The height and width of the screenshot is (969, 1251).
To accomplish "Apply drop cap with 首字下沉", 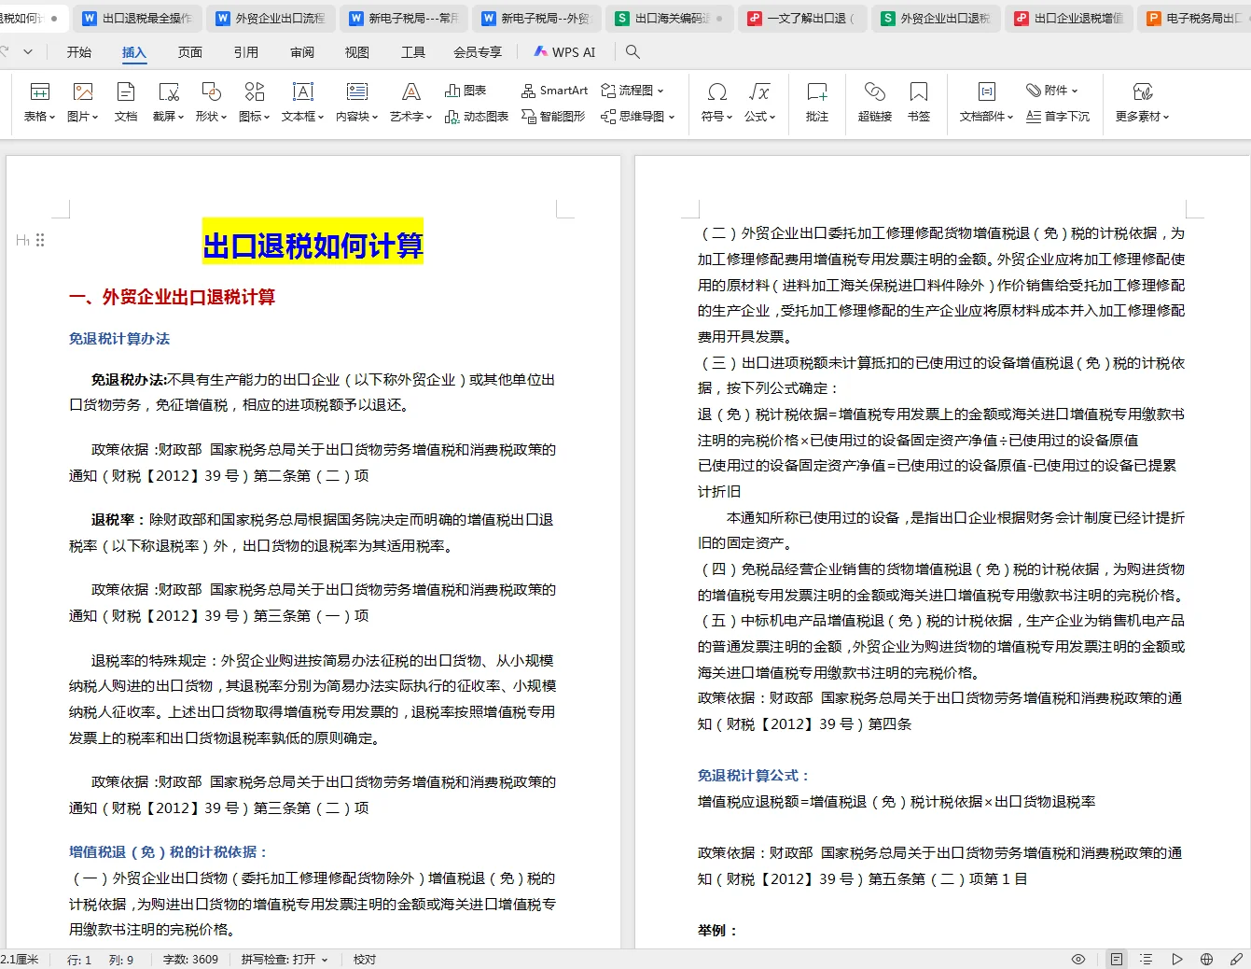I will [1058, 115].
